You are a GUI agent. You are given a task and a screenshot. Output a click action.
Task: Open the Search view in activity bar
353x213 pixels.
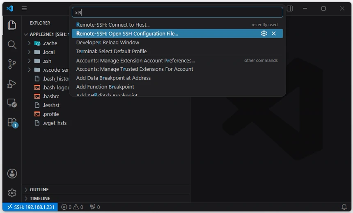12,45
